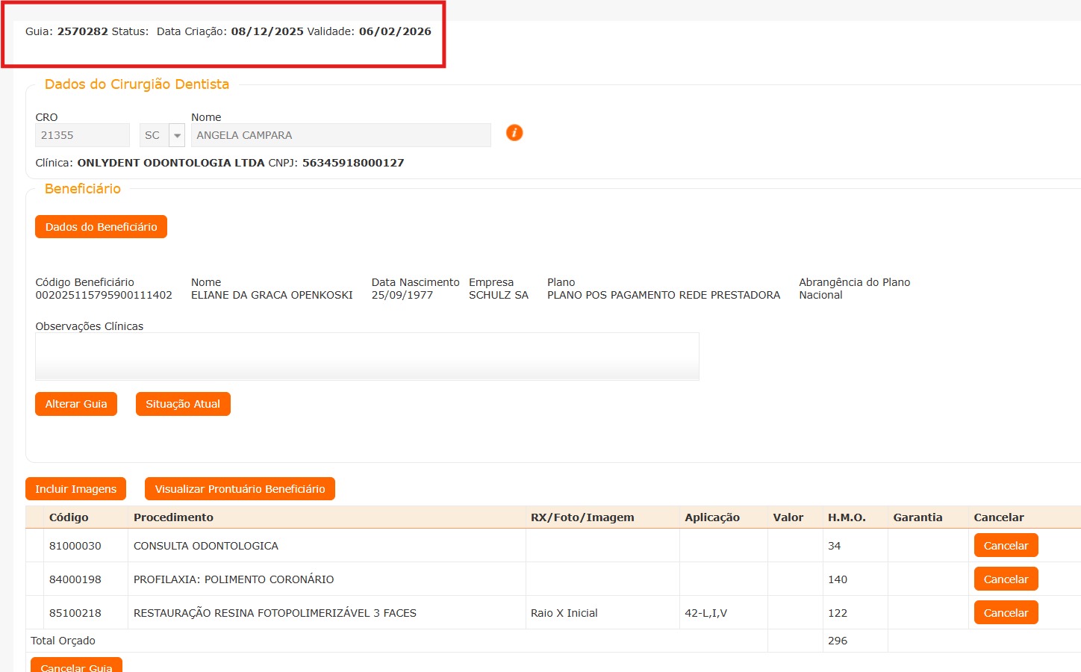Click the Incluir Imagens button
Viewport: 1081px width, 672px height.
[75, 489]
